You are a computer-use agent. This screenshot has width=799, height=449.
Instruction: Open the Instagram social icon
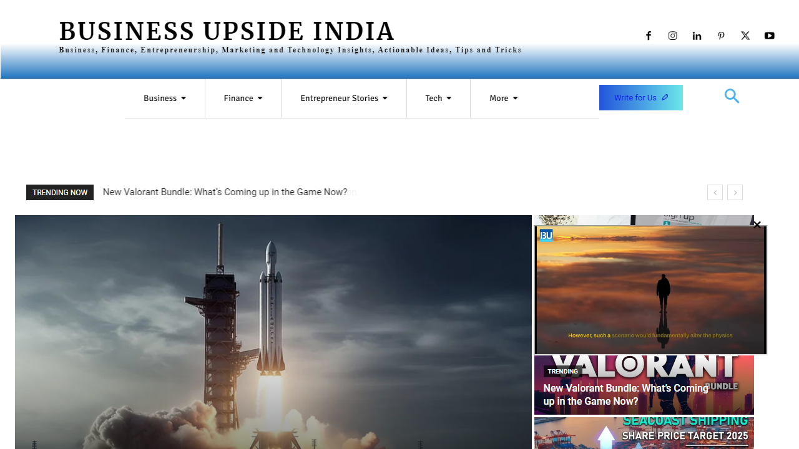(x=672, y=36)
